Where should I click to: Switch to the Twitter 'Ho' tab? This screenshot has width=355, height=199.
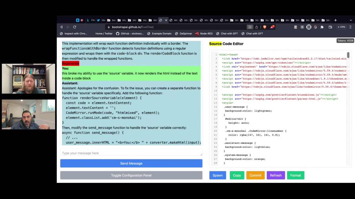pos(101,20)
